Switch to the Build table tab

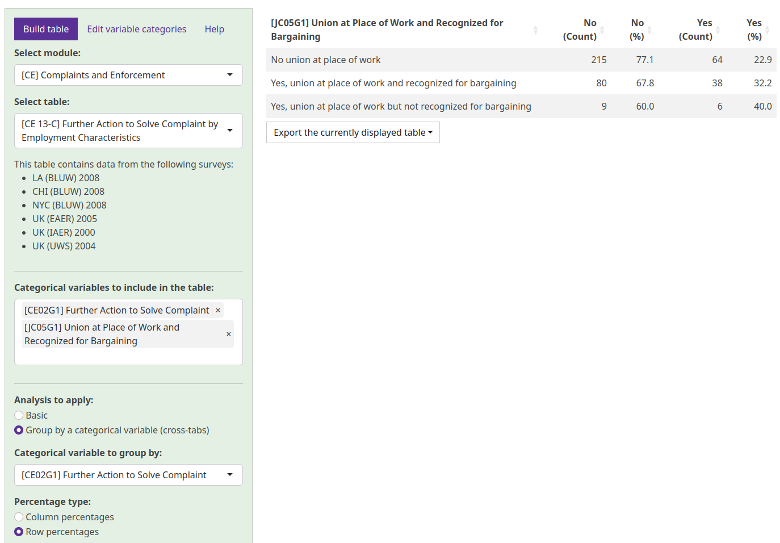[46, 29]
